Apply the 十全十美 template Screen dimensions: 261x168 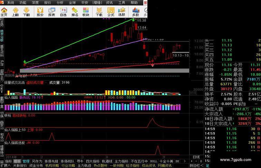point(166,161)
